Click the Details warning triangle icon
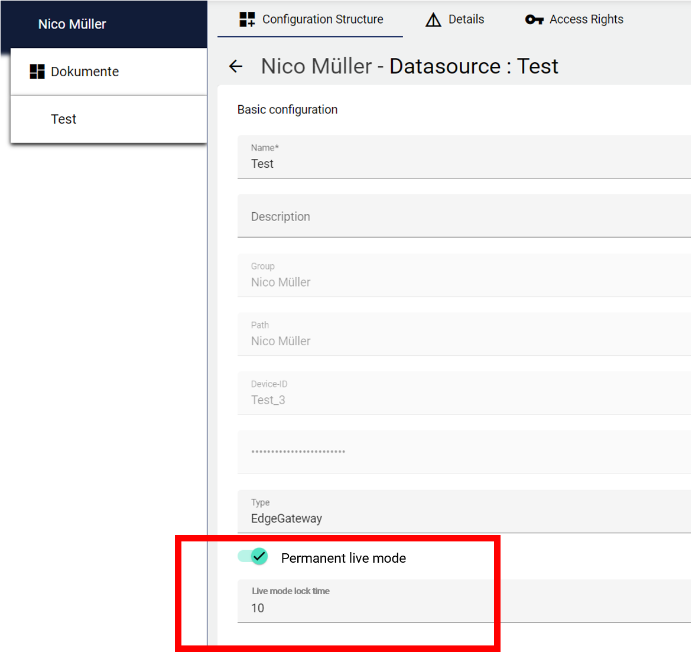This screenshot has height=662, width=692. (x=433, y=20)
